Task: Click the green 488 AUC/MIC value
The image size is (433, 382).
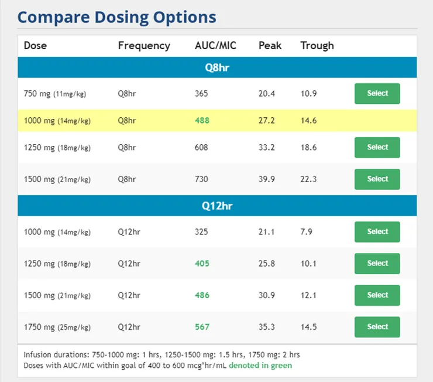Action: point(202,121)
